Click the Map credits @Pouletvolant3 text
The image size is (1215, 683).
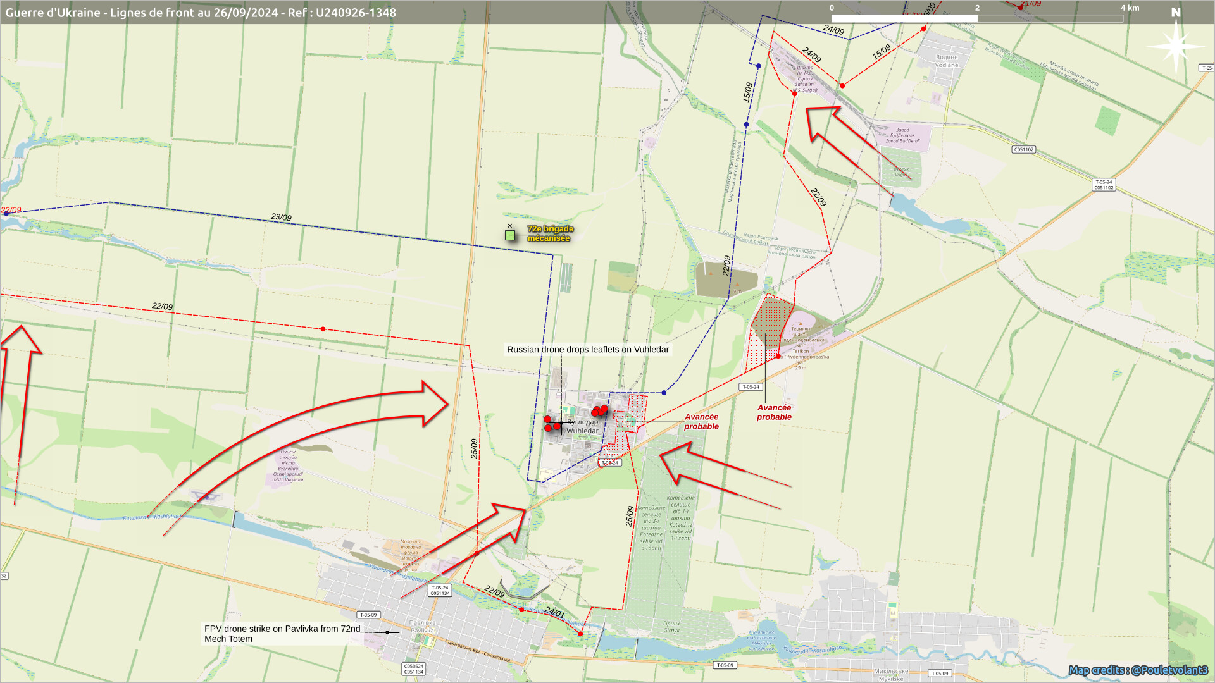1137,670
